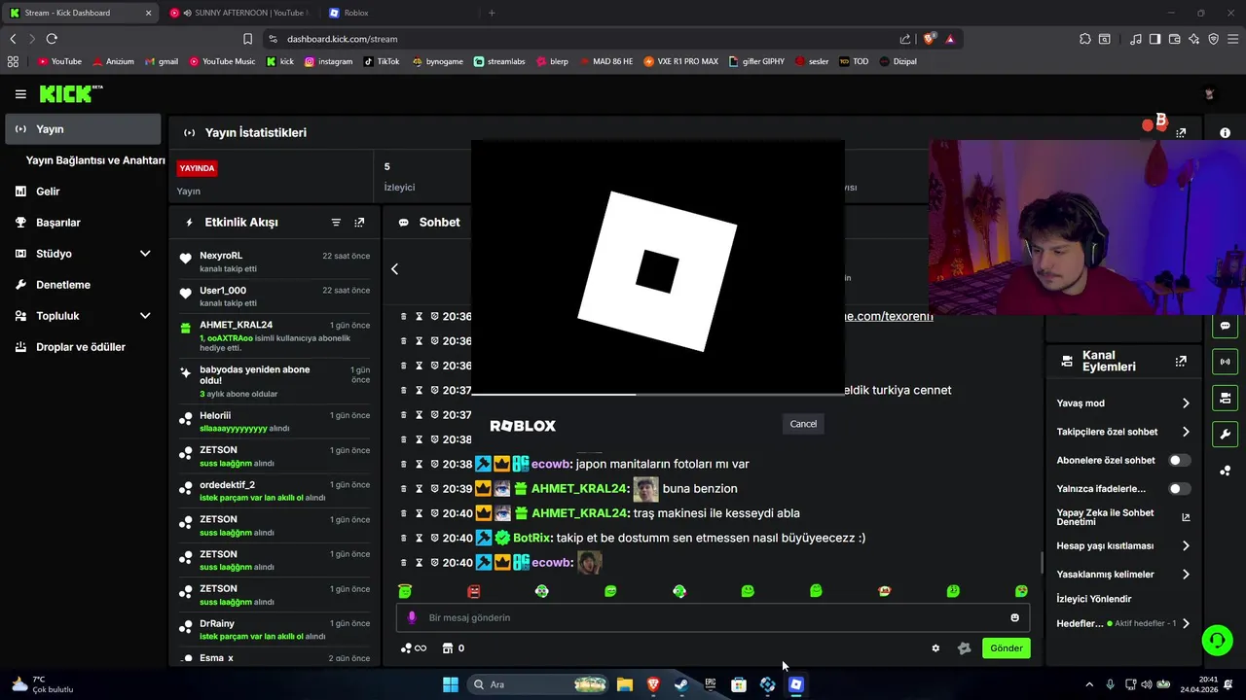
Task: Select Yayın in the sidebar
Action: tap(83, 129)
